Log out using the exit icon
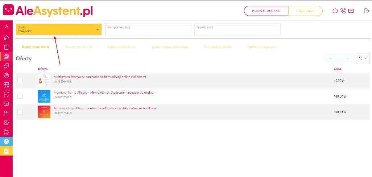372x177 pixels. coord(366,11)
